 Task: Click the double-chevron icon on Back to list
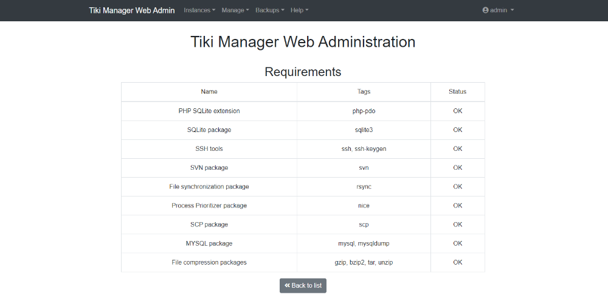click(x=287, y=285)
